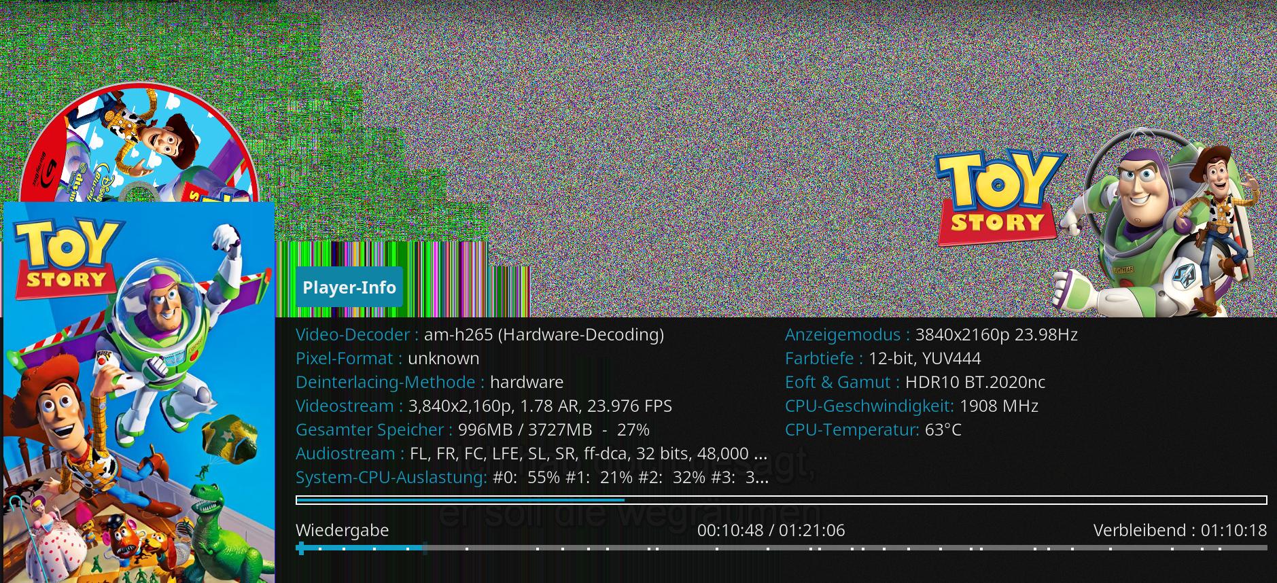This screenshot has height=583, width=1277.
Task: Click the Toy Story clear logo artwork
Action: pos(1000,198)
